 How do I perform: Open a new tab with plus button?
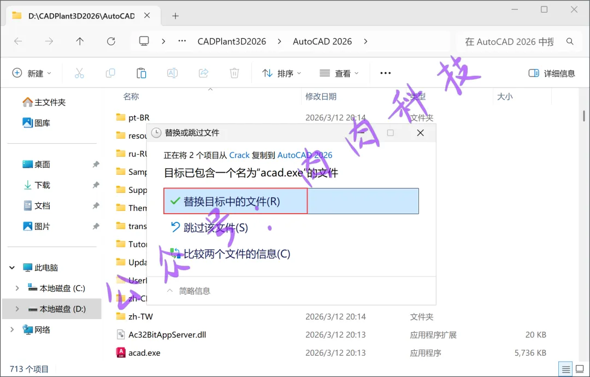tap(175, 16)
